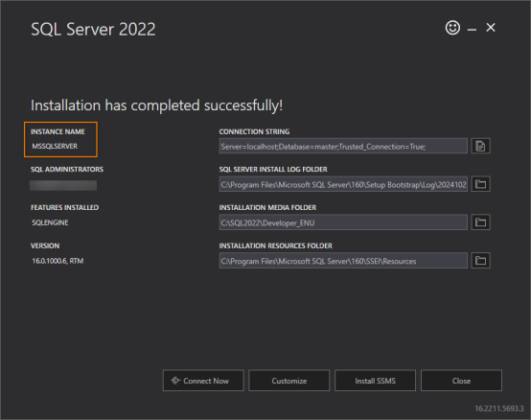Viewport: 531px width, 420px height.
Task: Click the smiley feedback icon
Action: tap(452, 28)
